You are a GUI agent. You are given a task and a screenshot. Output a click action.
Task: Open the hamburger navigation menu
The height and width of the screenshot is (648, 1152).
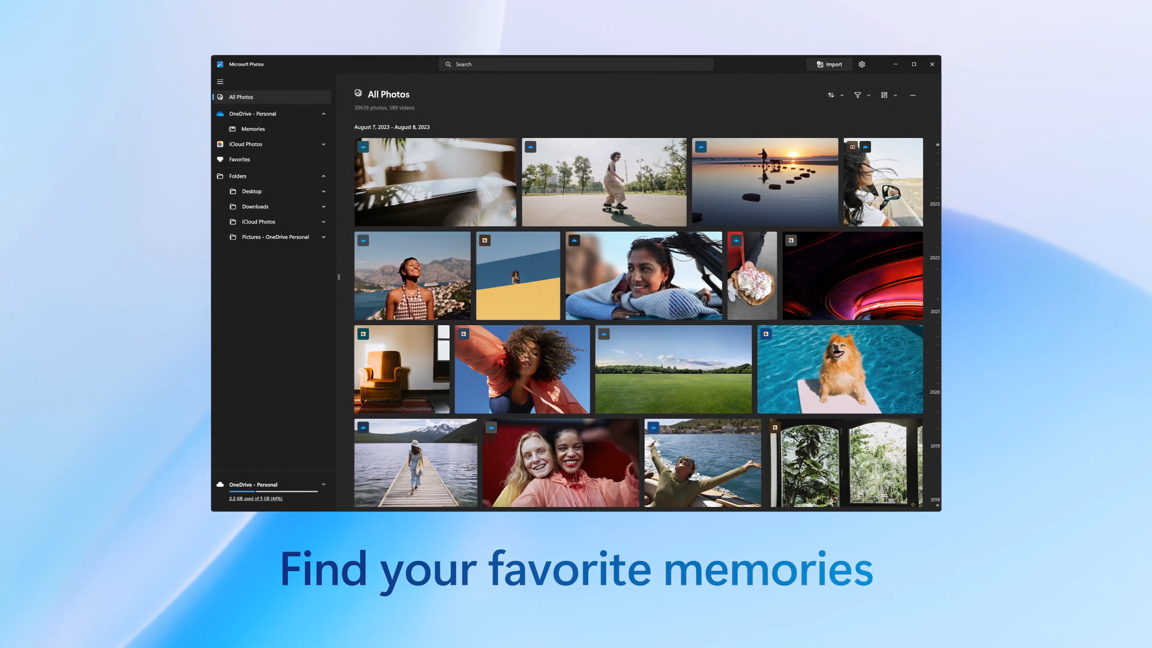pos(220,82)
